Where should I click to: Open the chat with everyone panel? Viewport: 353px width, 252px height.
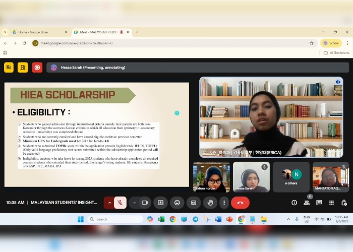point(319,203)
